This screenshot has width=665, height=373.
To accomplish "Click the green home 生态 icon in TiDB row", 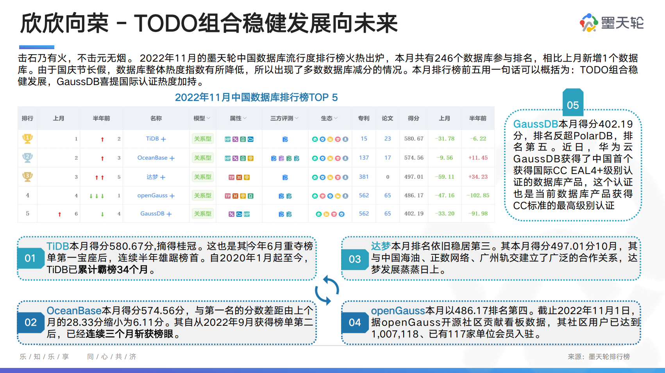I will 315,139.
